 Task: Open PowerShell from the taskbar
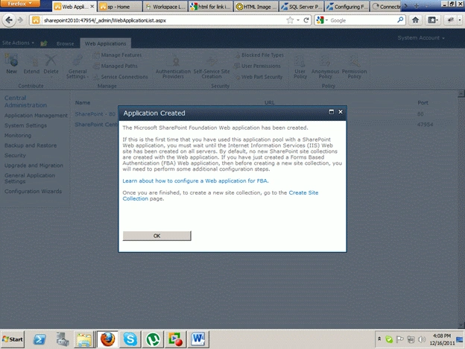tap(39, 339)
